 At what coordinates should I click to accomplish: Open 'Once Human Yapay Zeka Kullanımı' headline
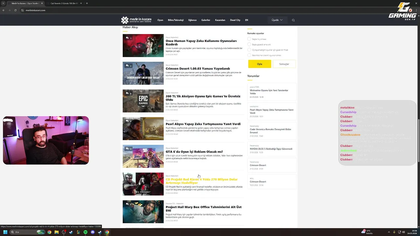[x=201, y=43]
